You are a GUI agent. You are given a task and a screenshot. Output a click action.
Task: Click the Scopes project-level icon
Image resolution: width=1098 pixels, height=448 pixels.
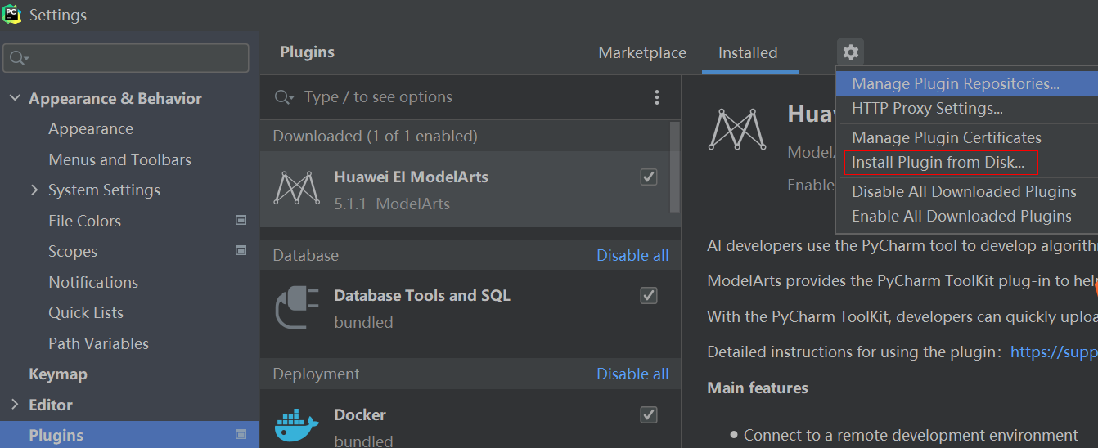(241, 250)
